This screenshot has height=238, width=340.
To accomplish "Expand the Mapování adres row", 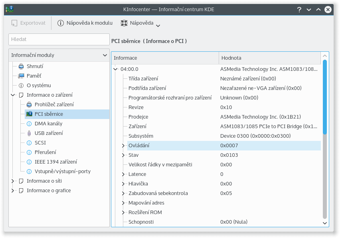I will (x=123, y=203).
